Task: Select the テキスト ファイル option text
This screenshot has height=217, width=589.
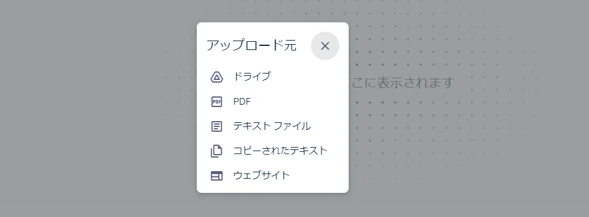Action: click(272, 126)
